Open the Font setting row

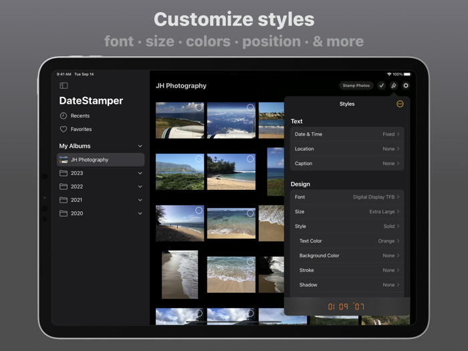coord(347,197)
